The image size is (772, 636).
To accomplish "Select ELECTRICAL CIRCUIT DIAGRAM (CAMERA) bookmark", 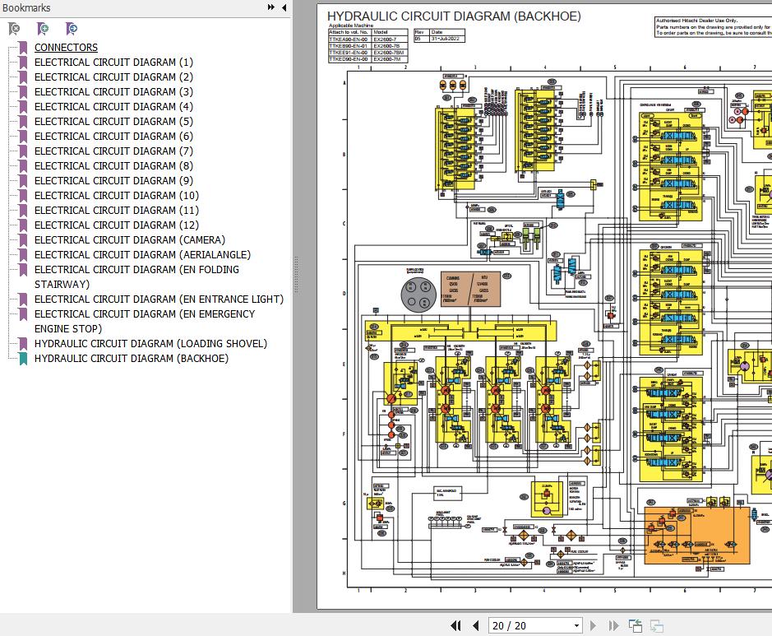I will tap(129, 240).
